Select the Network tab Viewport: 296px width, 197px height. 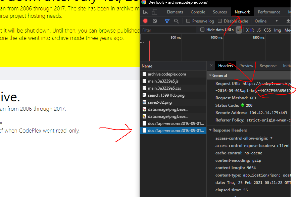[x=242, y=12]
